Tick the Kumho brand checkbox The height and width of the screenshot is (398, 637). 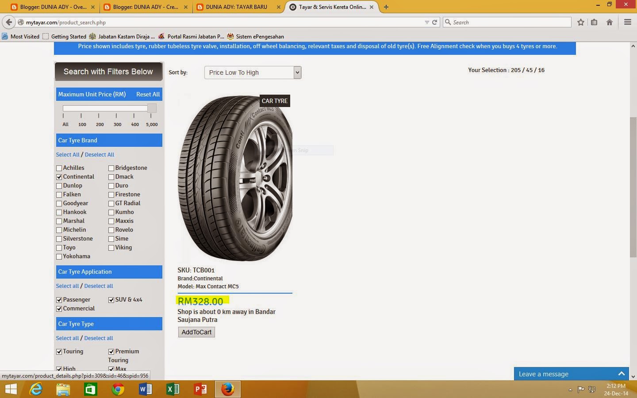111,212
